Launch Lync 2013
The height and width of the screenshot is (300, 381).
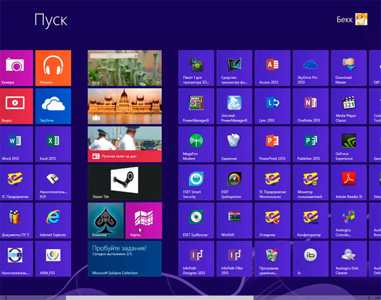click(x=272, y=106)
